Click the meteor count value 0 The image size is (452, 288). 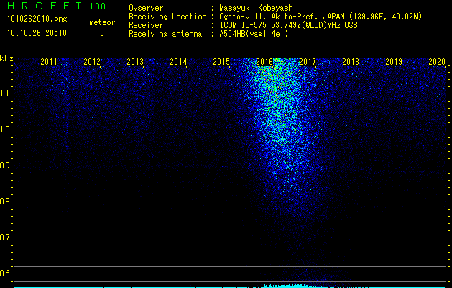point(102,34)
